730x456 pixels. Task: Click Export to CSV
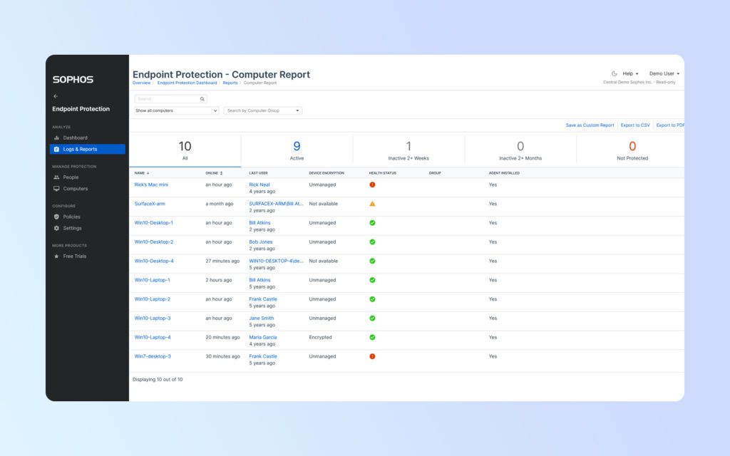[634, 125]
